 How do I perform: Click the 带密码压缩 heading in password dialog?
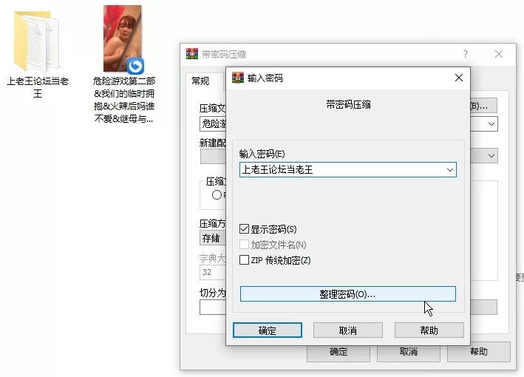(x=348, y=105)
